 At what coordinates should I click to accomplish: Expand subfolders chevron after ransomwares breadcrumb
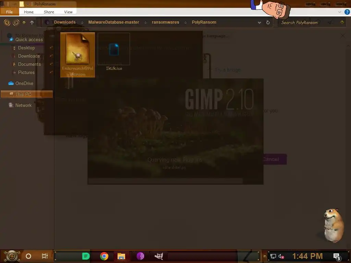185,22
